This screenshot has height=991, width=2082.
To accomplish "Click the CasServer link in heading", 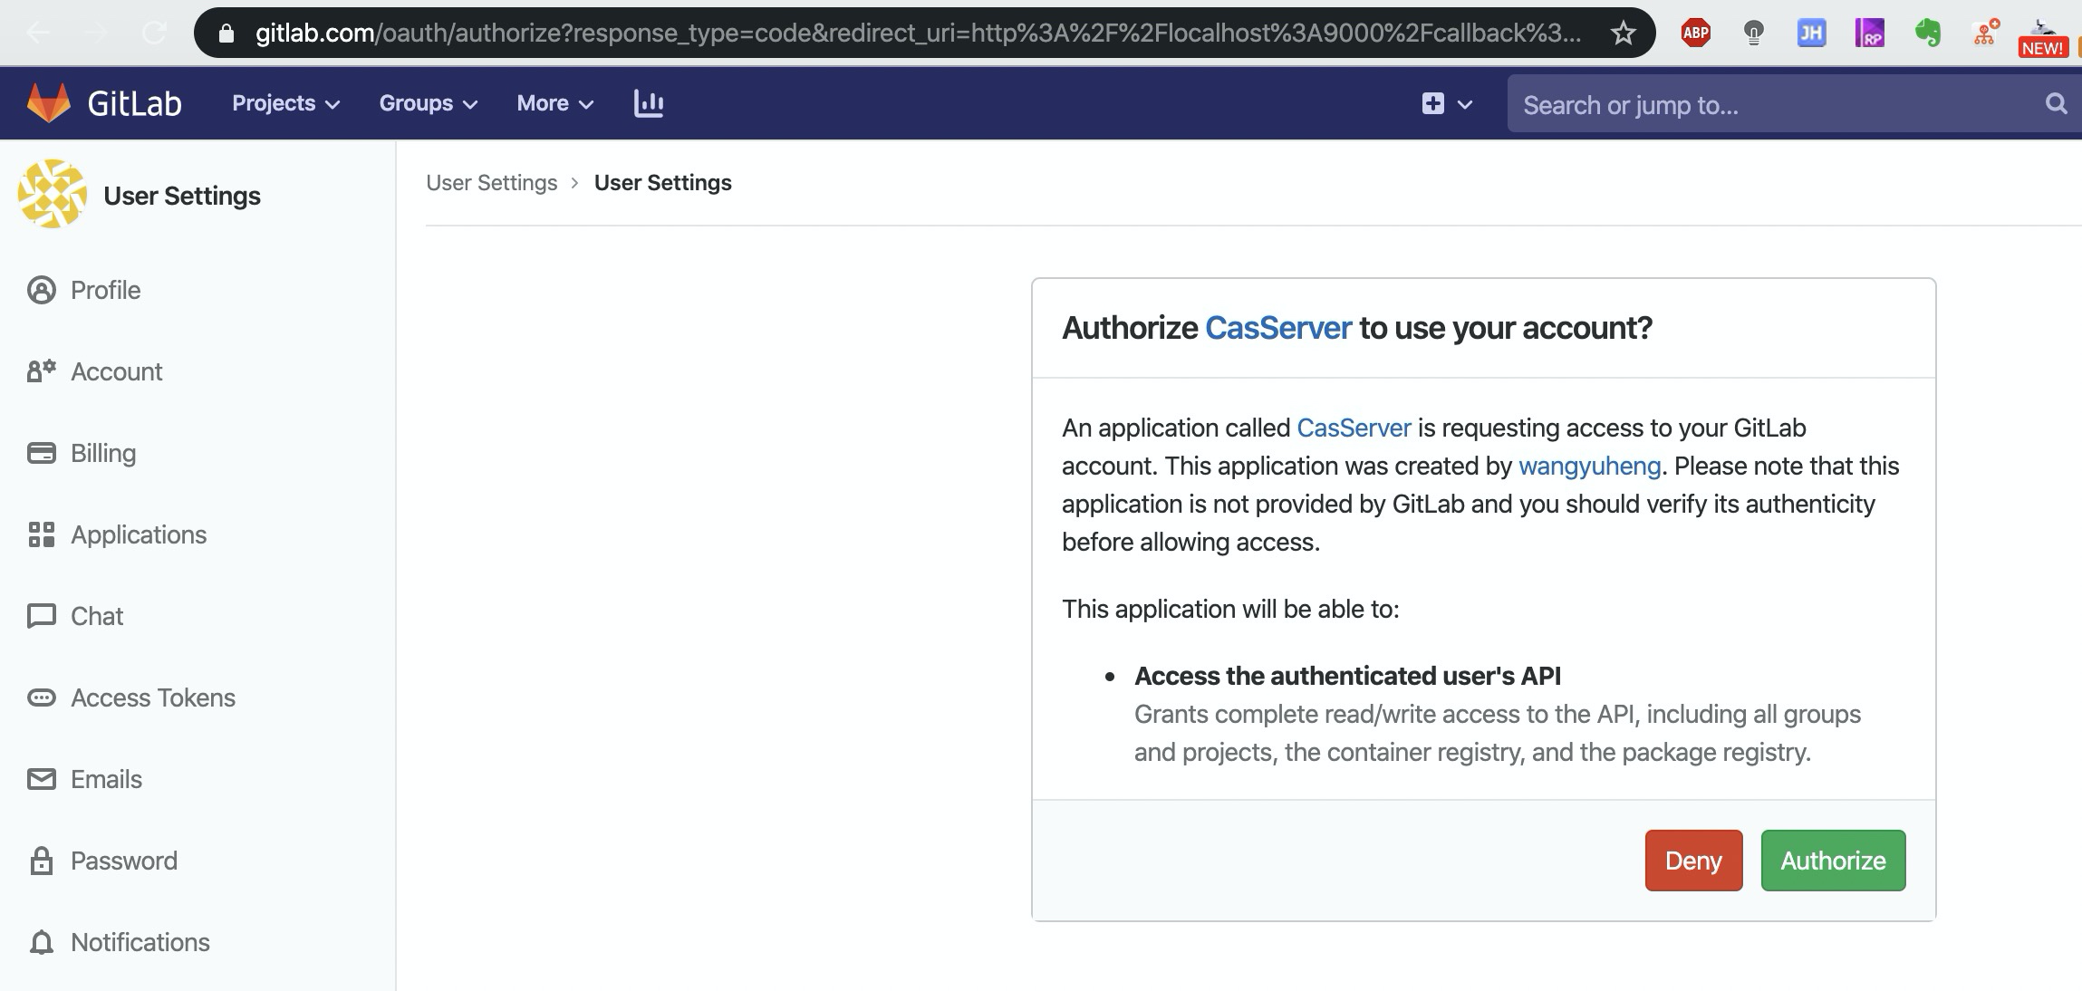I will [x=1277, y=327].
